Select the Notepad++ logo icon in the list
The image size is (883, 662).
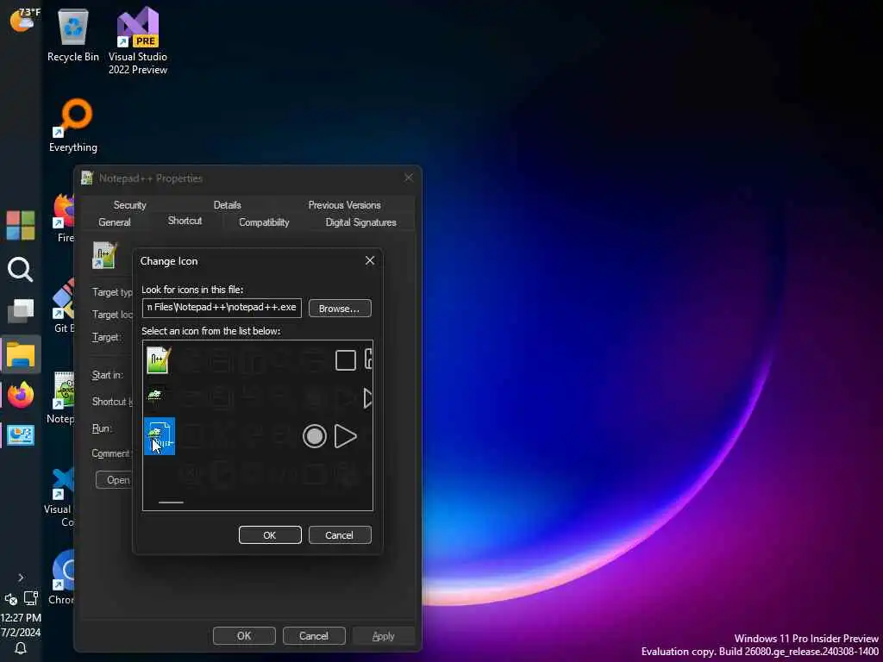click(x=159, y=360)
